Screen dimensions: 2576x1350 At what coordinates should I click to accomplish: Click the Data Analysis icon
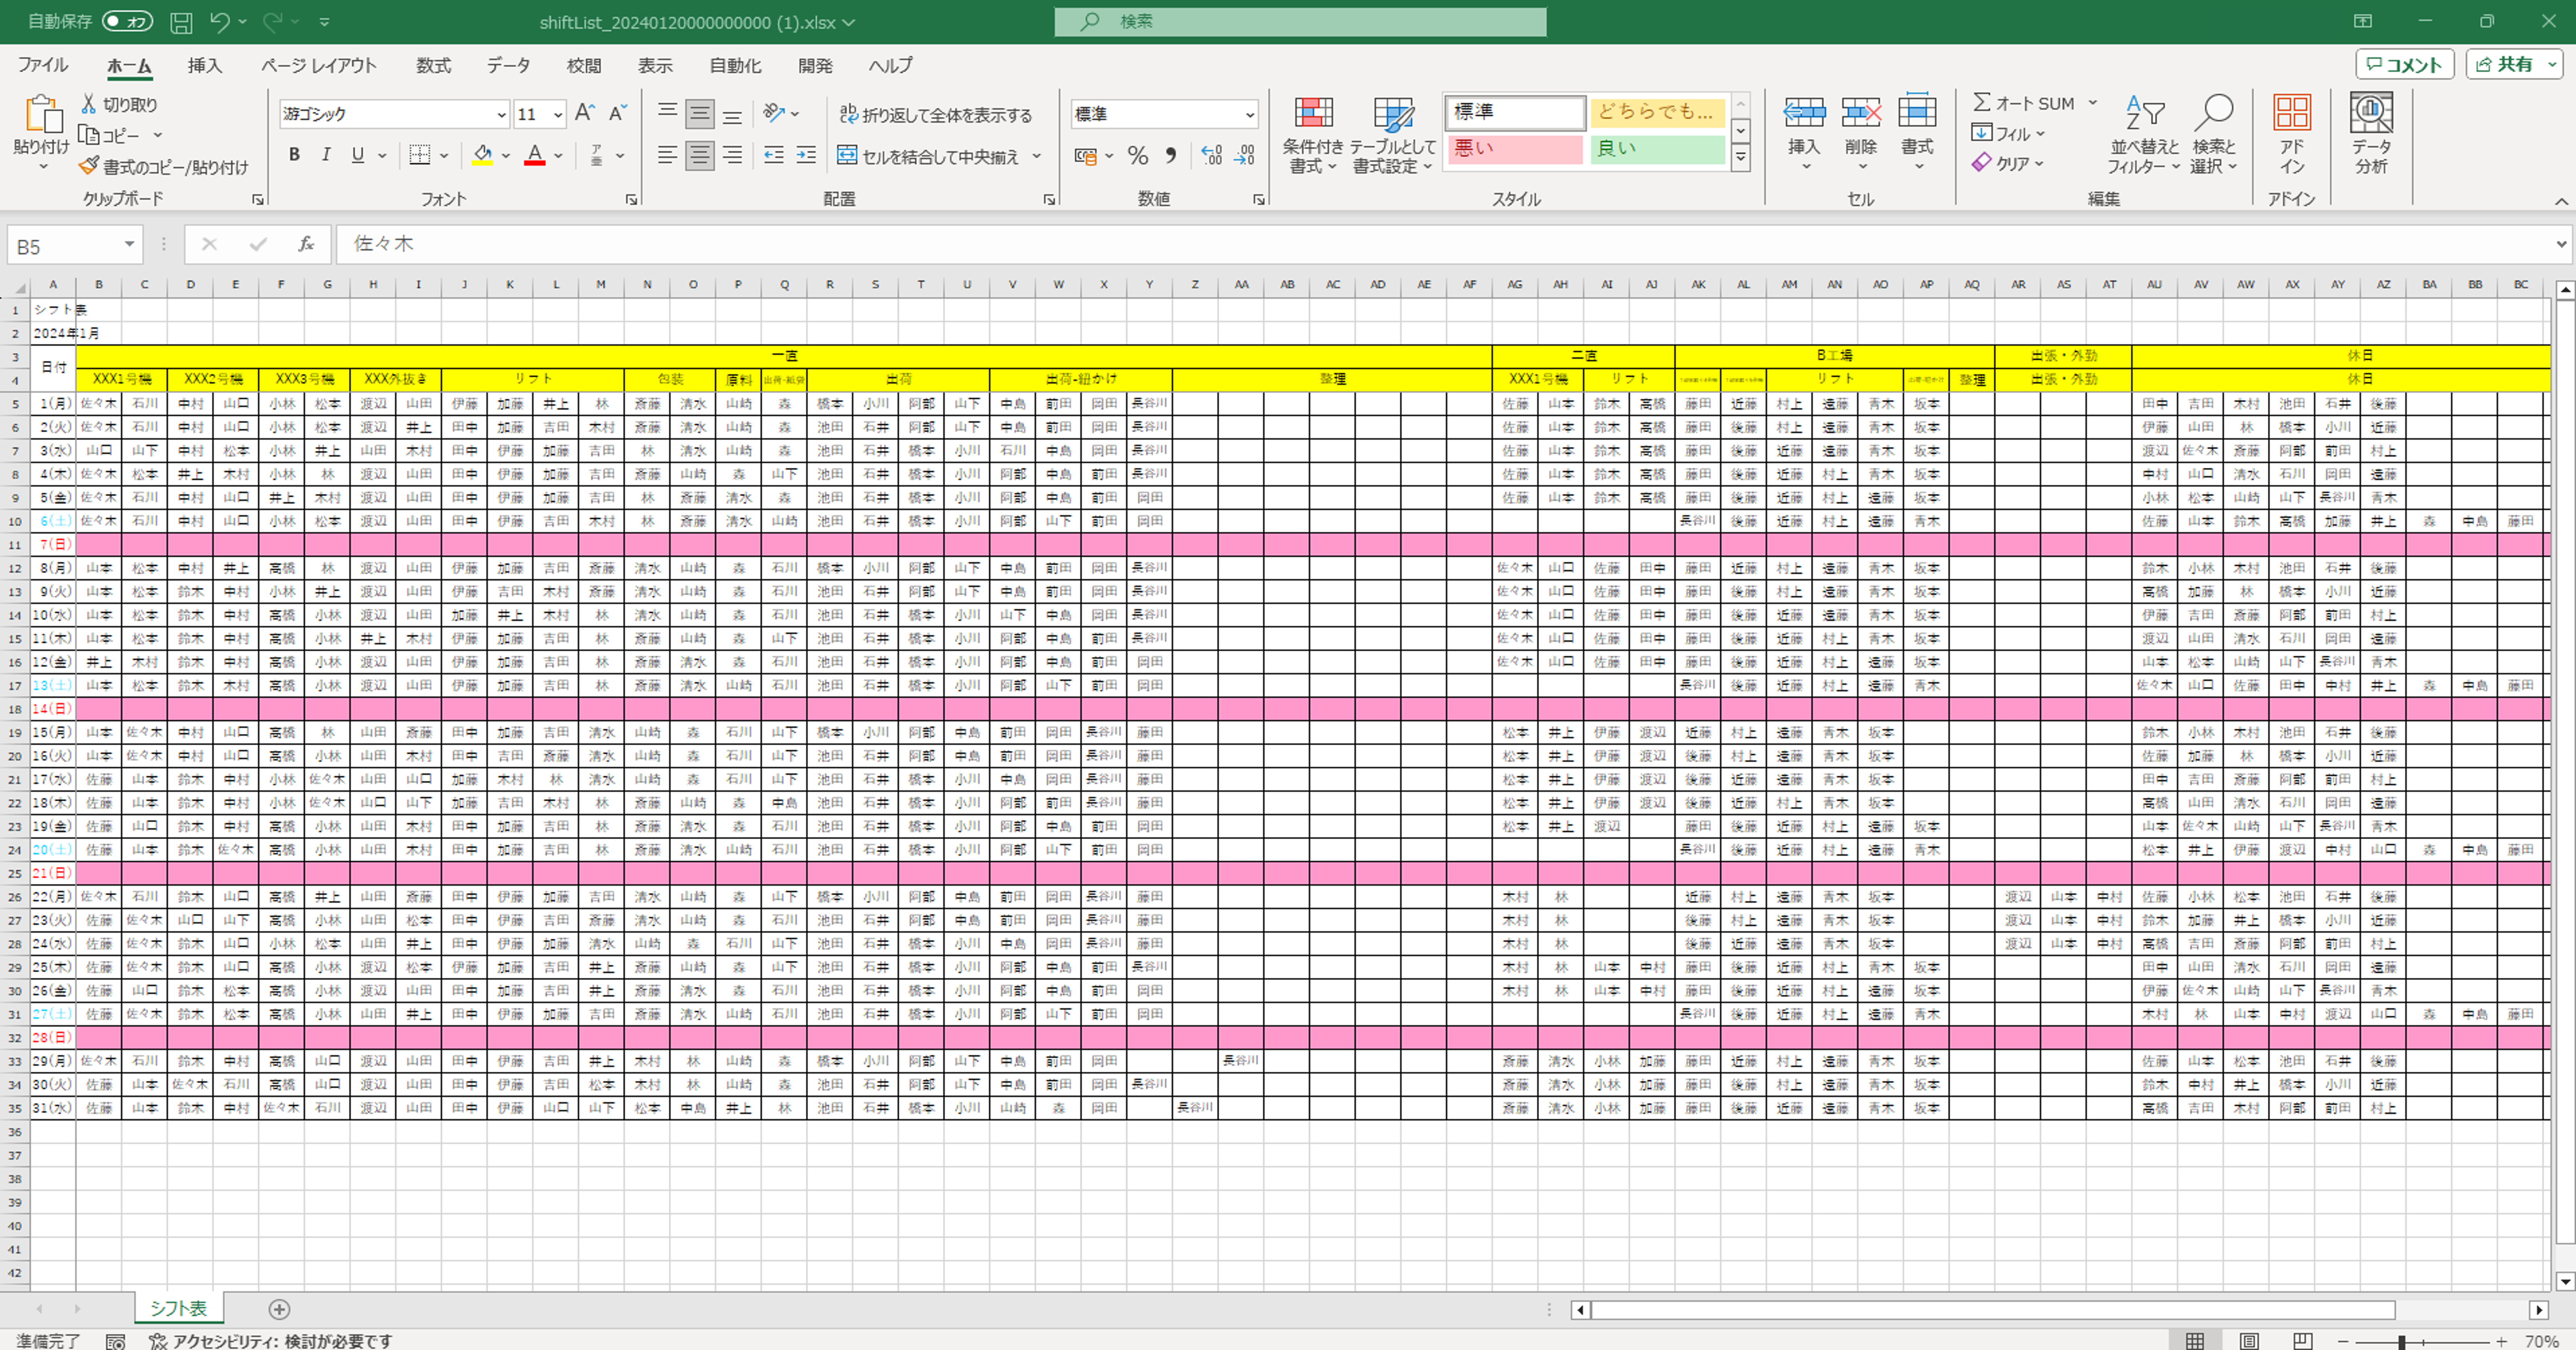(x=2371, y=112)
